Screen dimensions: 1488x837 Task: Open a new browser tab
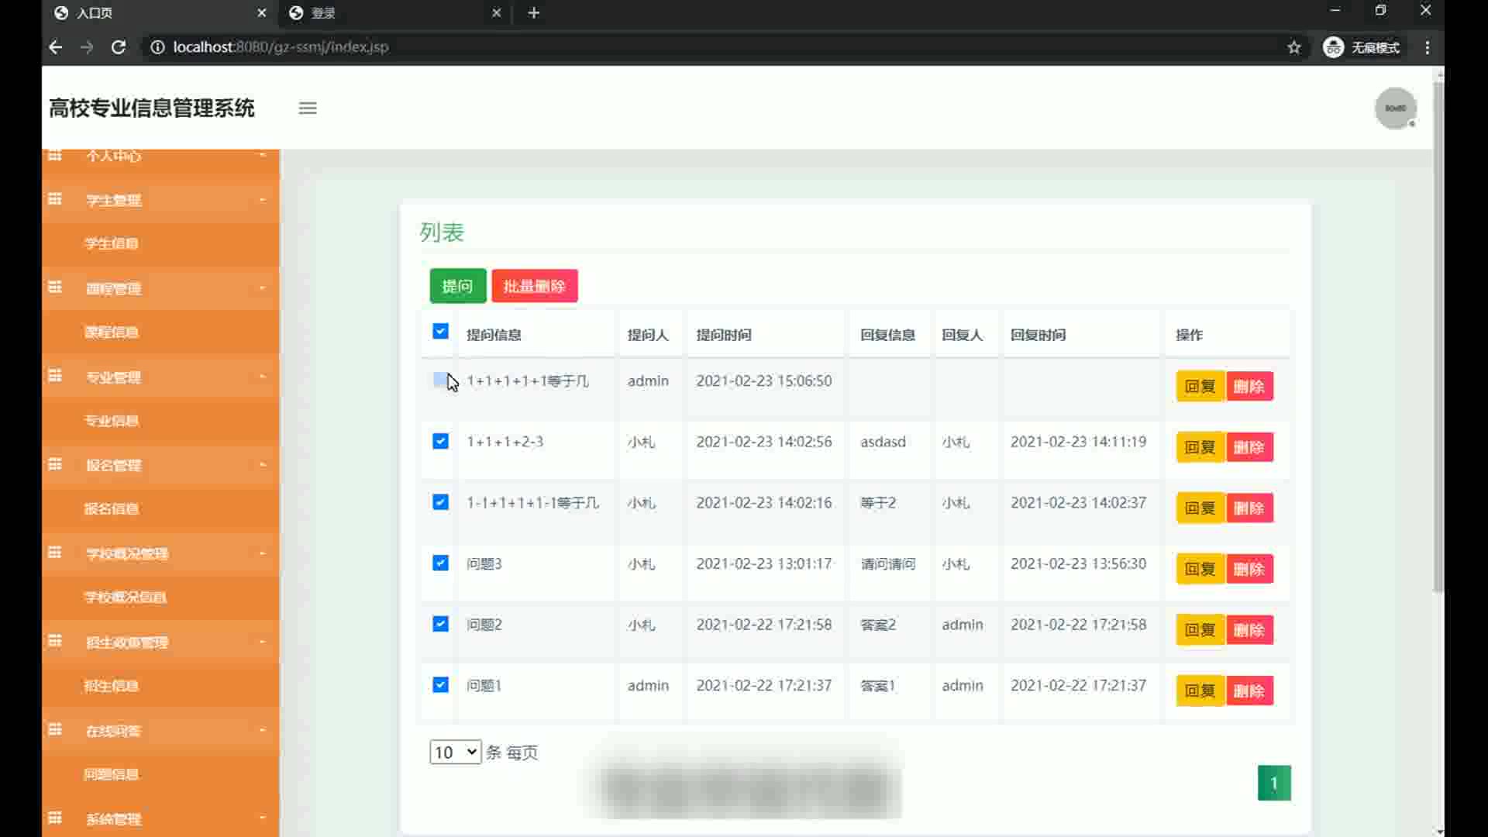(x=533, y=13)
